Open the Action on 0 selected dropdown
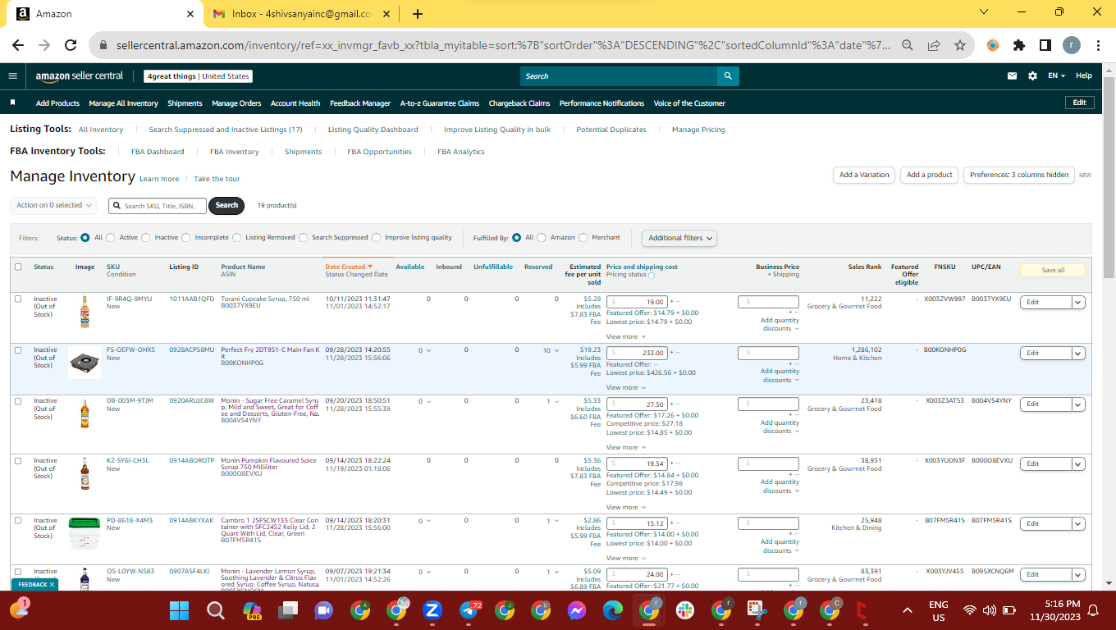This screenshot has width=1116, height=630. (53, 205)
